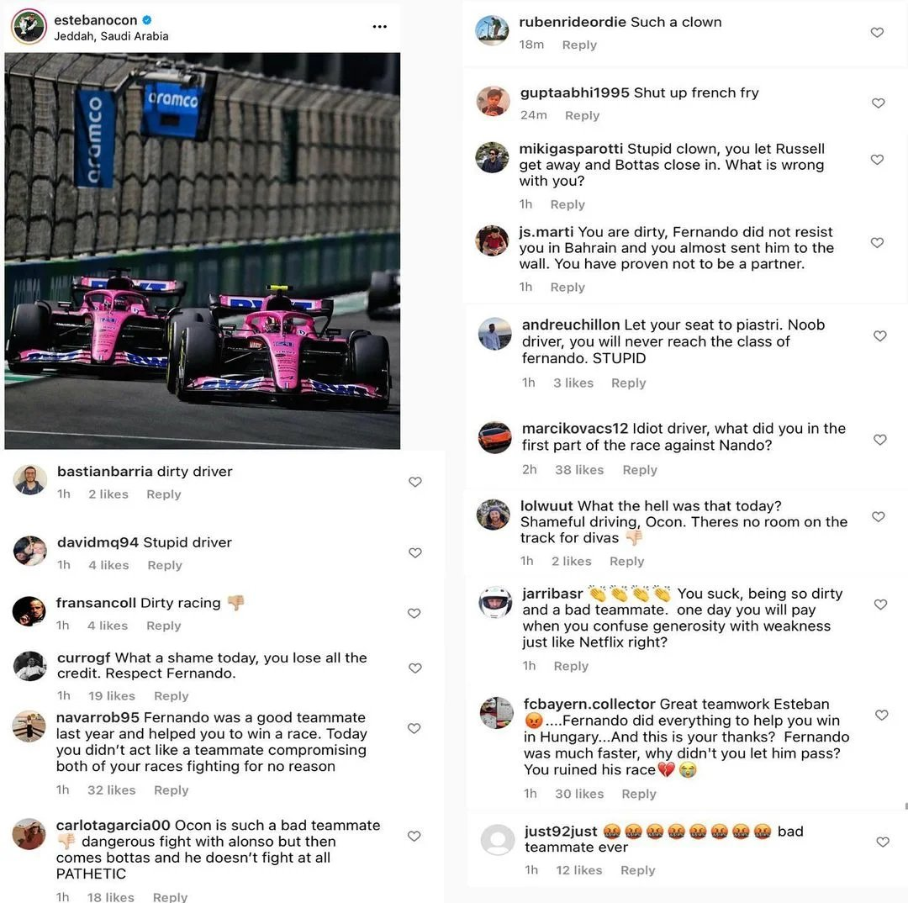Toggle like on currogf's comment

coord(415,668)
